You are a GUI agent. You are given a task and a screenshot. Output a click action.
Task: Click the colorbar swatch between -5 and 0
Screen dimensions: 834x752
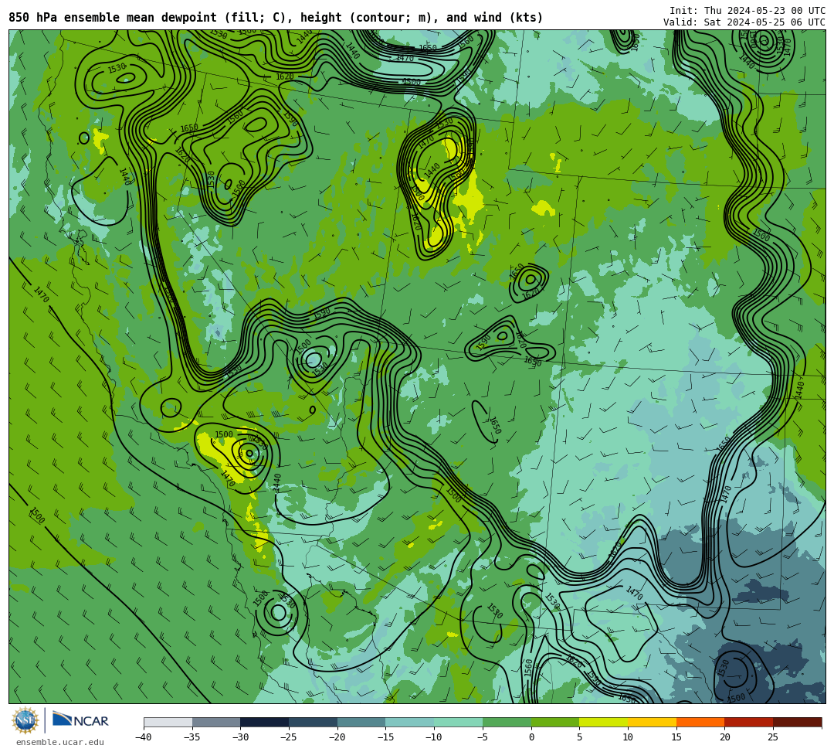click(507, 722)
